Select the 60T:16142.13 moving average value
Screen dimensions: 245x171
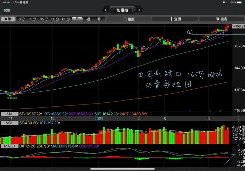point(106,114)
